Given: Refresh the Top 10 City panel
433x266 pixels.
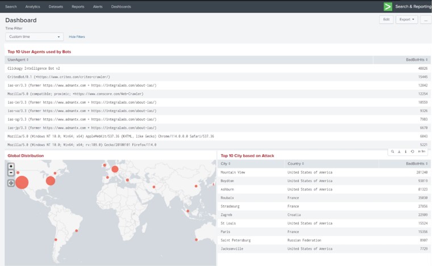Looking at the screenshot, I should pos(413,151).
